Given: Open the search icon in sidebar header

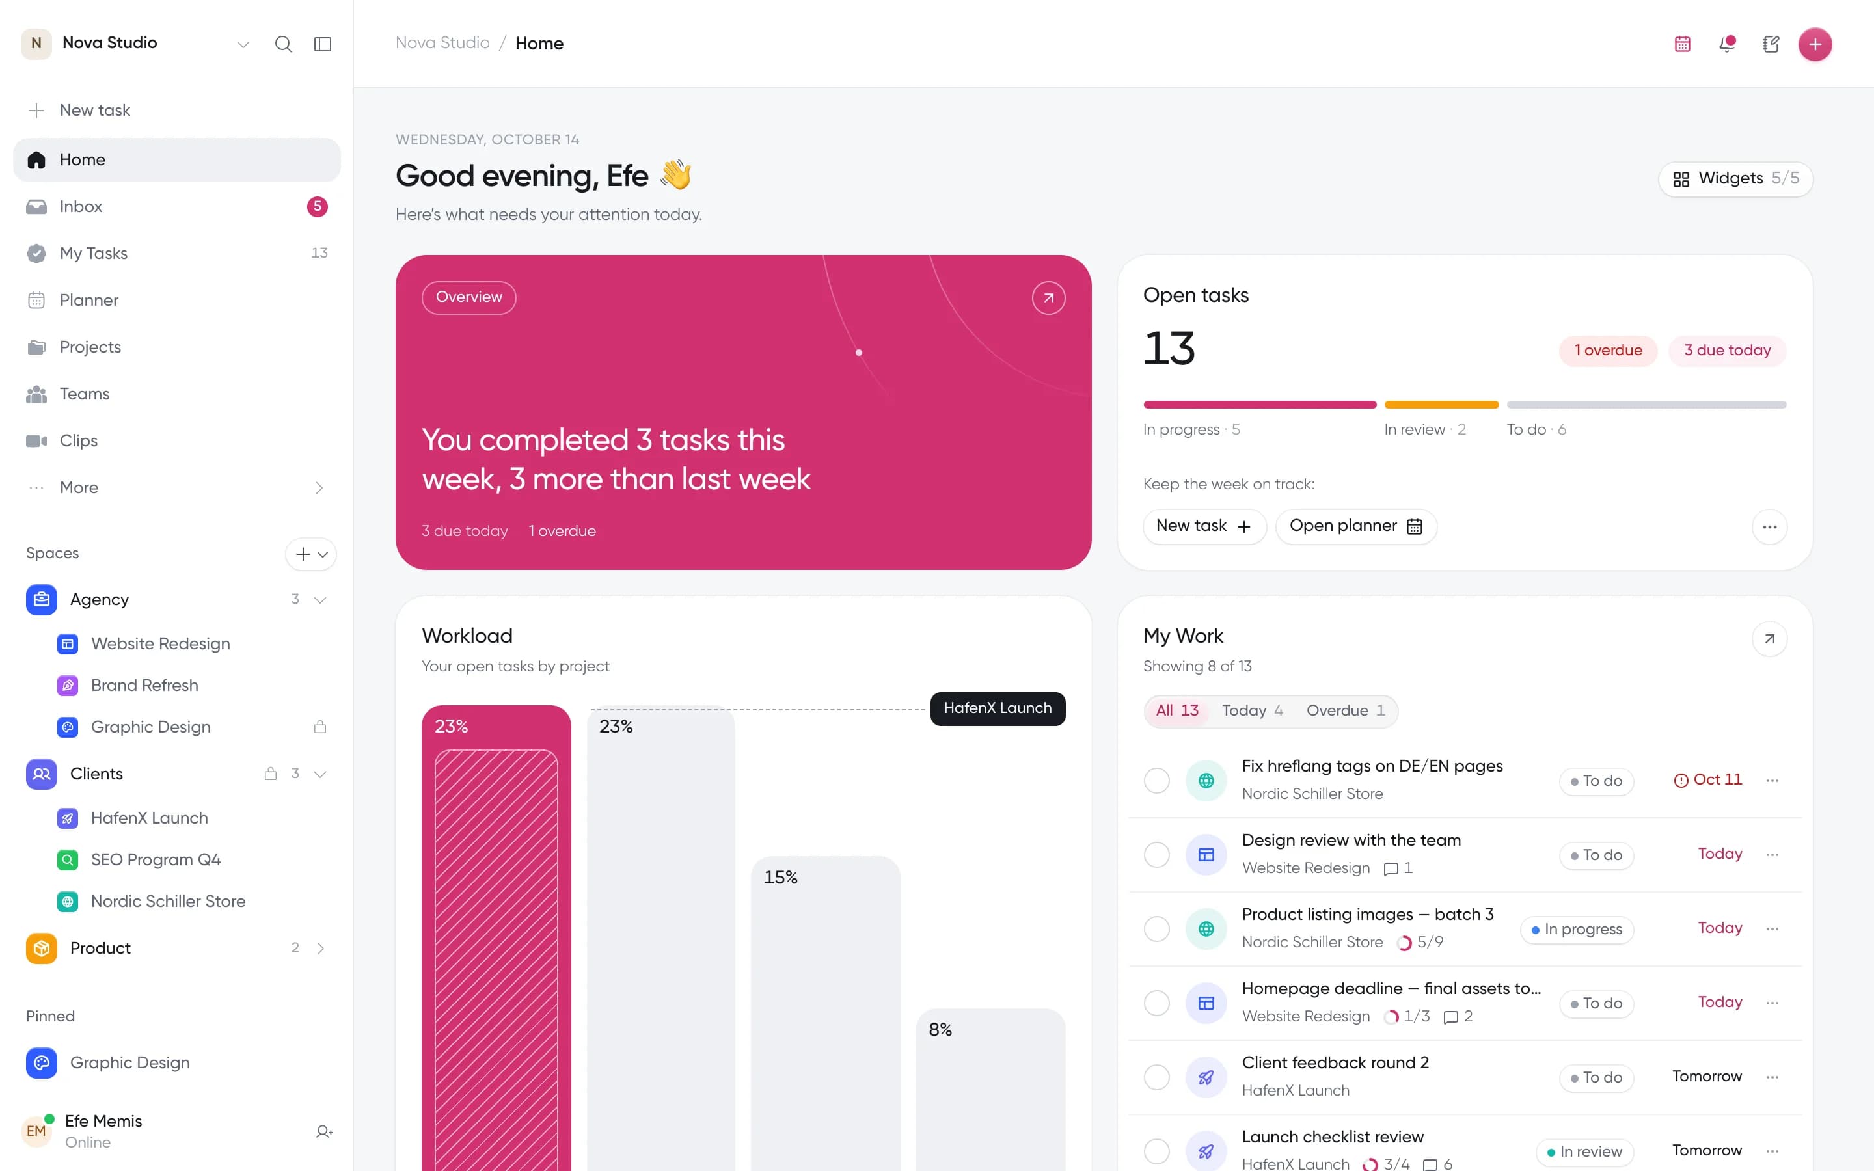Looking at the screenshot, I should (x=284, y=44).
